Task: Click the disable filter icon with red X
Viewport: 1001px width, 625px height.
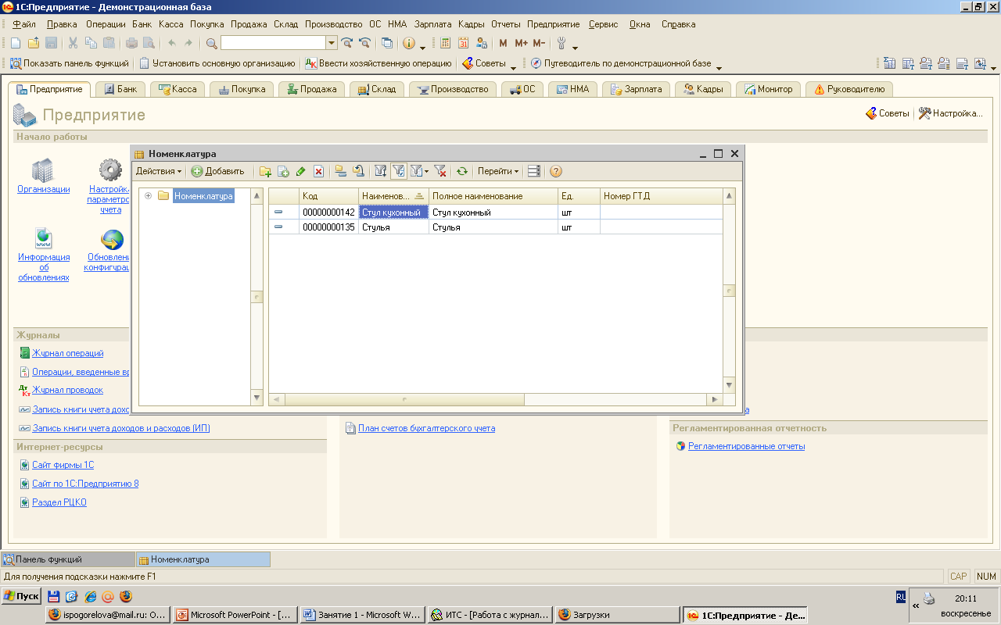Action: click(x=440, y=171)
